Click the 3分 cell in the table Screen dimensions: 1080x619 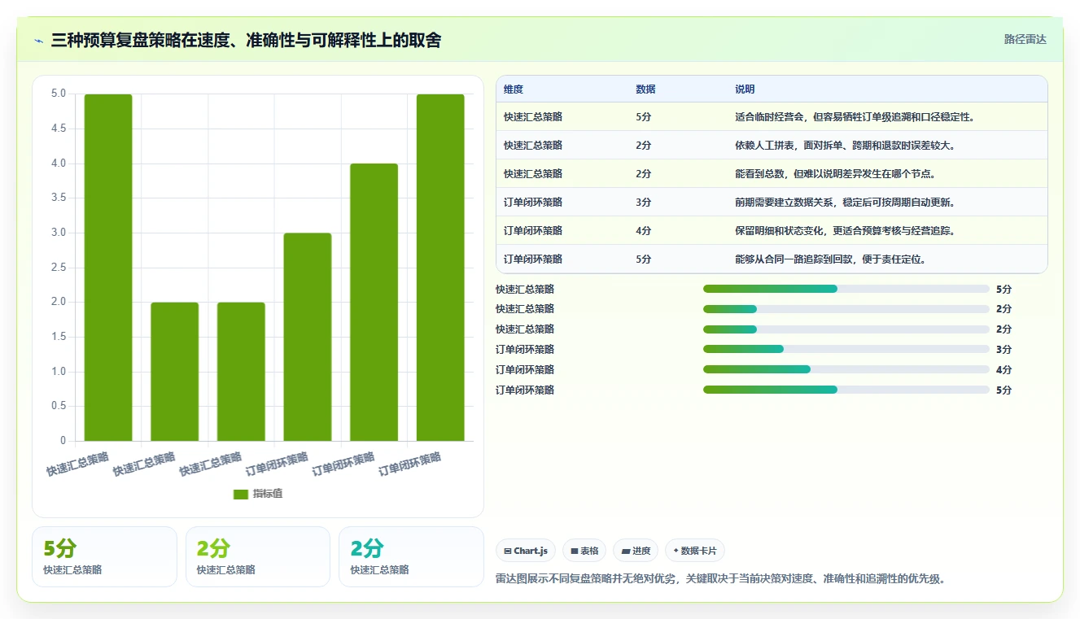pos(644,203)
